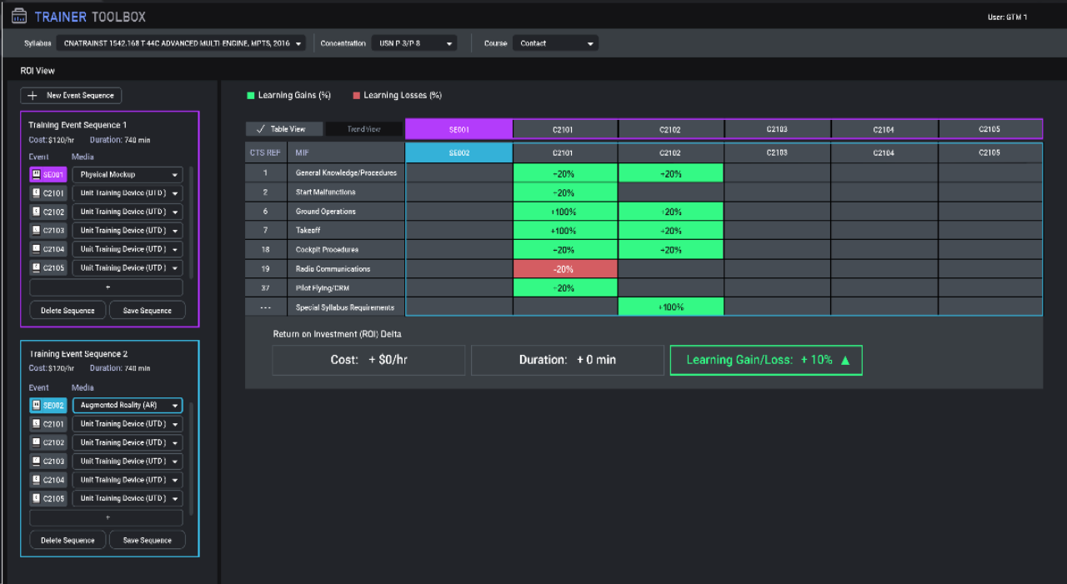Viewport: 1067px width, 584px height.
Task: Add an event row to Training Event Sequence 1
Action: click(107, 287)
